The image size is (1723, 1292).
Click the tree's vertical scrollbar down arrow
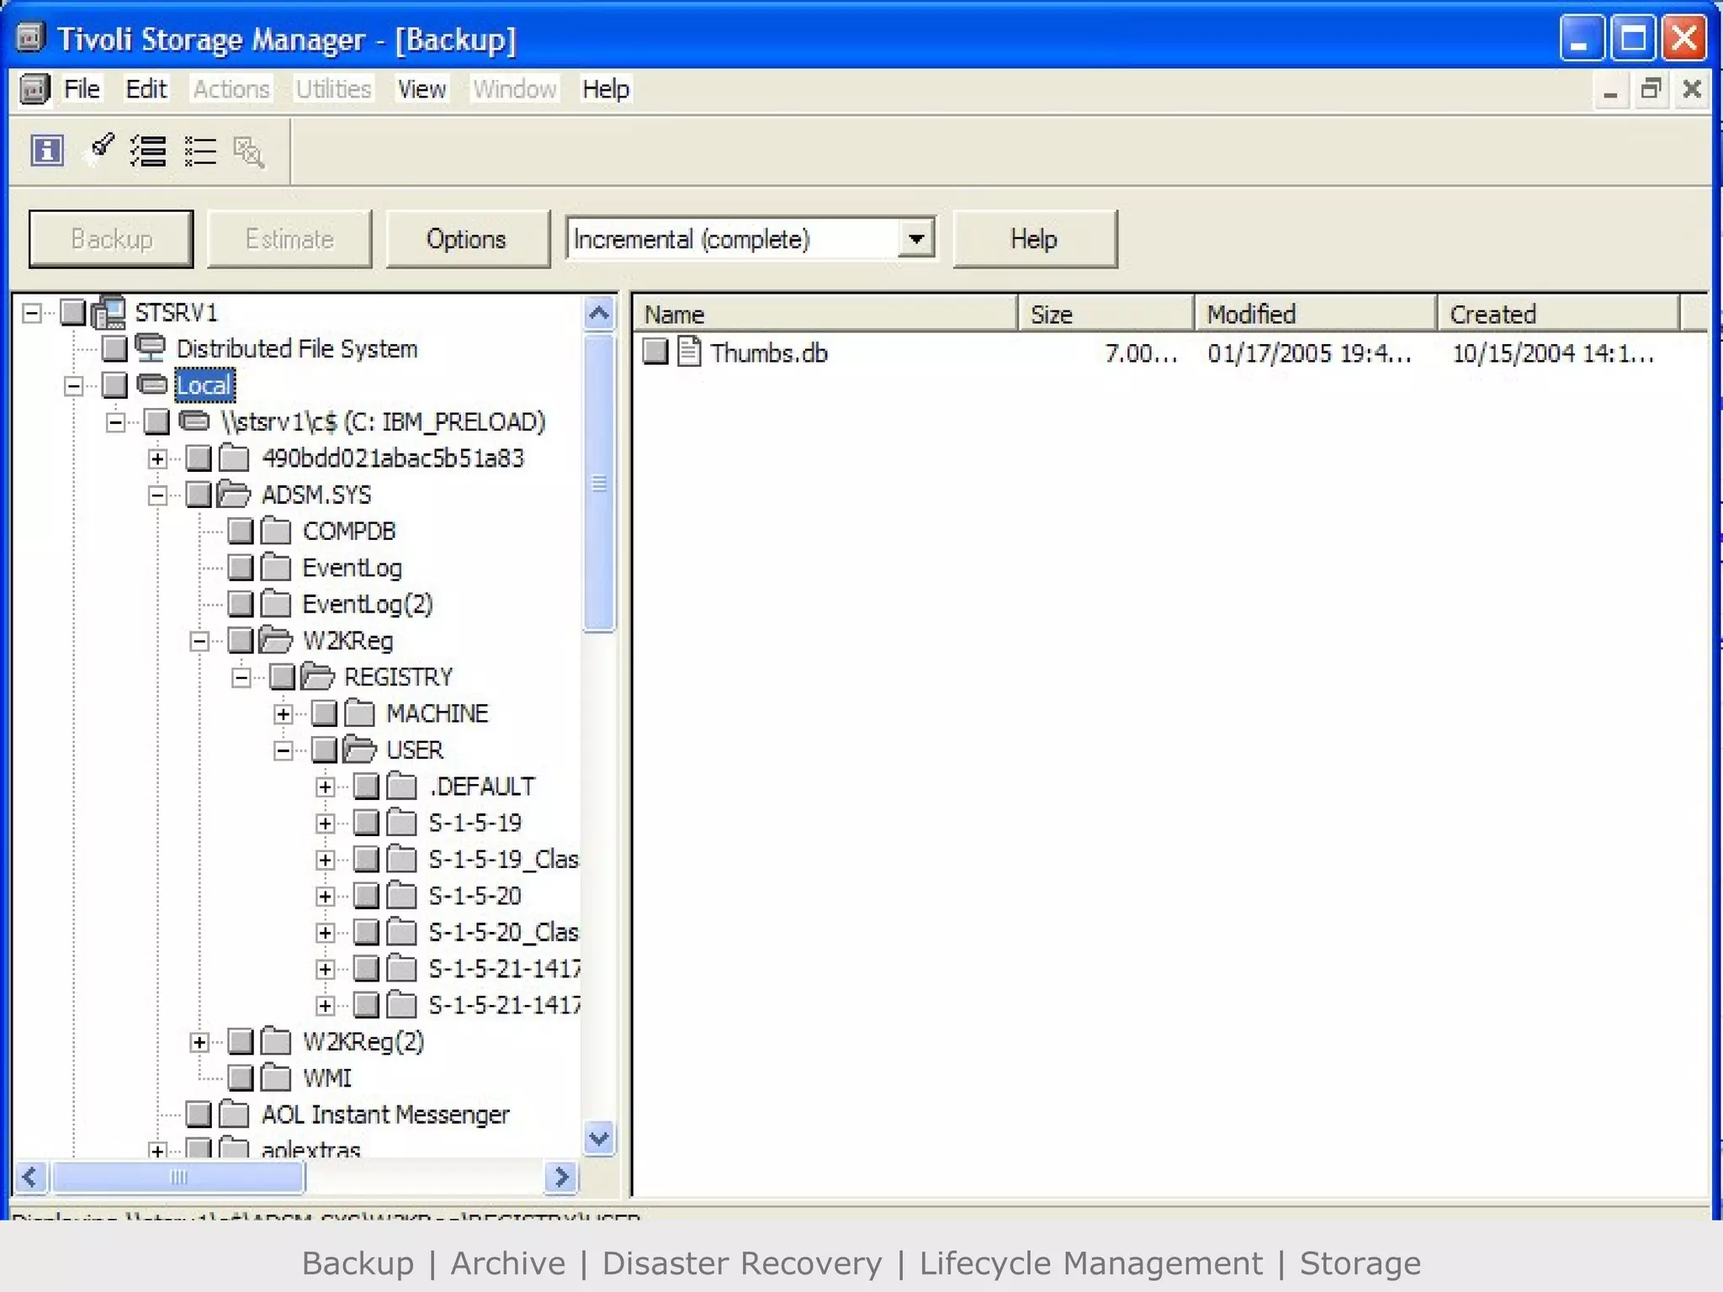tap(599, 1139)
